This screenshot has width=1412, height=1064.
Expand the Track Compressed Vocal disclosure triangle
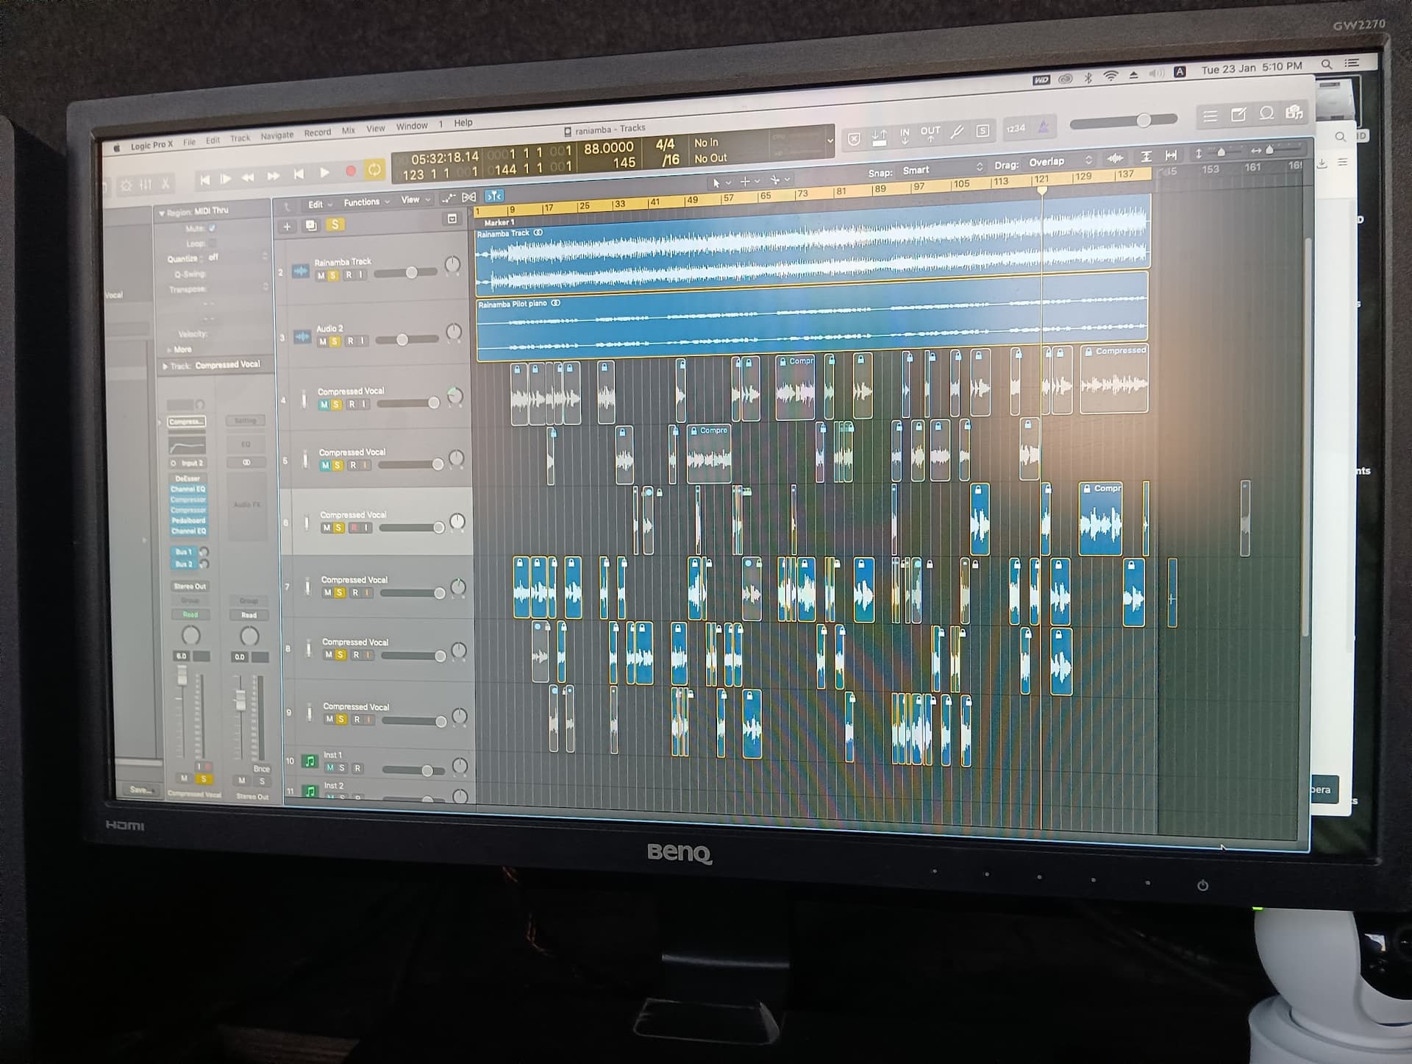point(165,366)
